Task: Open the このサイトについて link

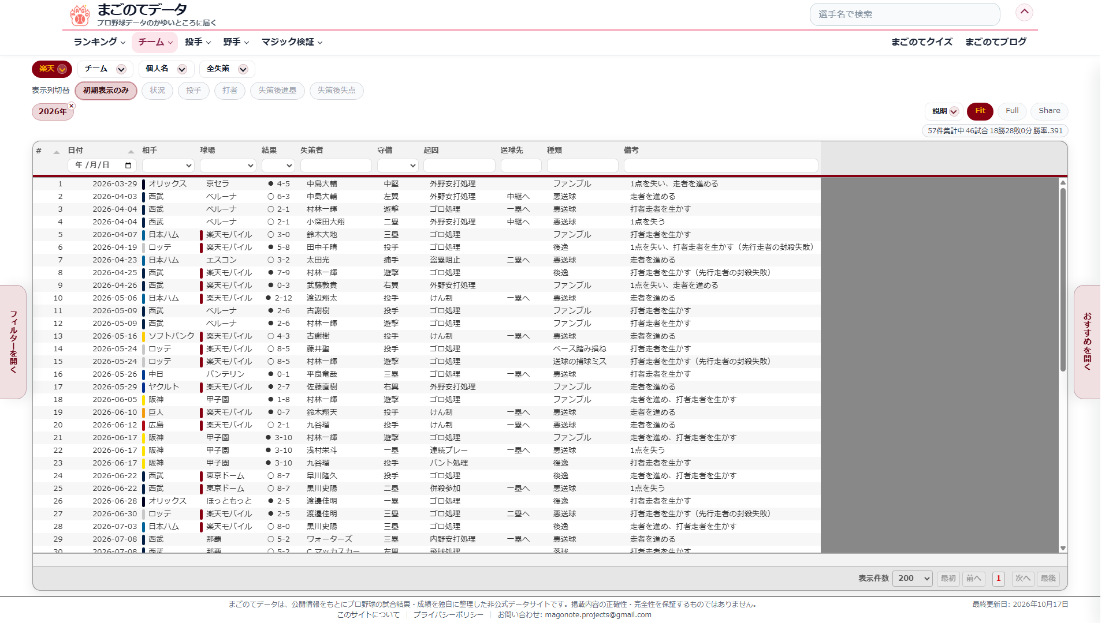Action: pyautogui.click(x=369, y=615)
